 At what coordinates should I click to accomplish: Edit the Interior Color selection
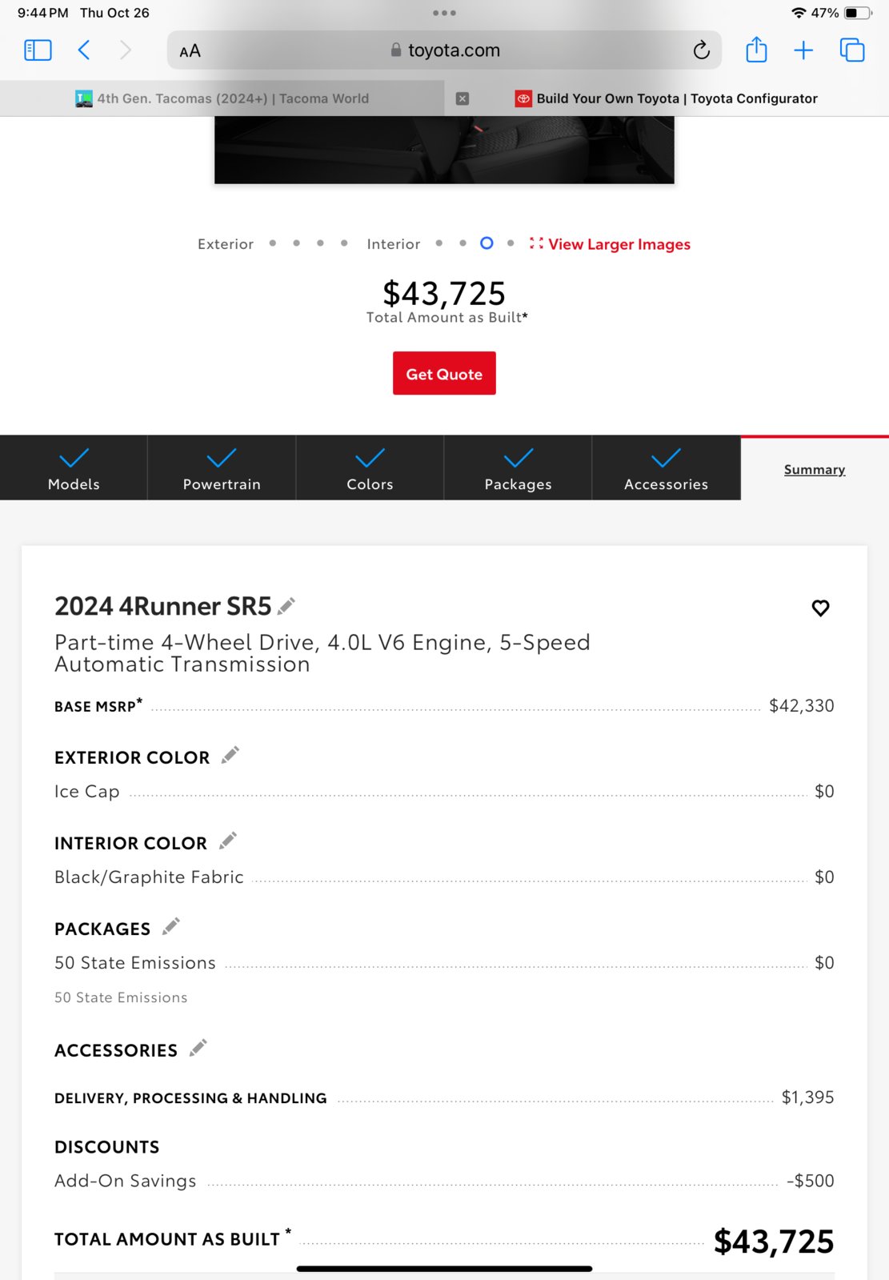[x=228, y=841]
